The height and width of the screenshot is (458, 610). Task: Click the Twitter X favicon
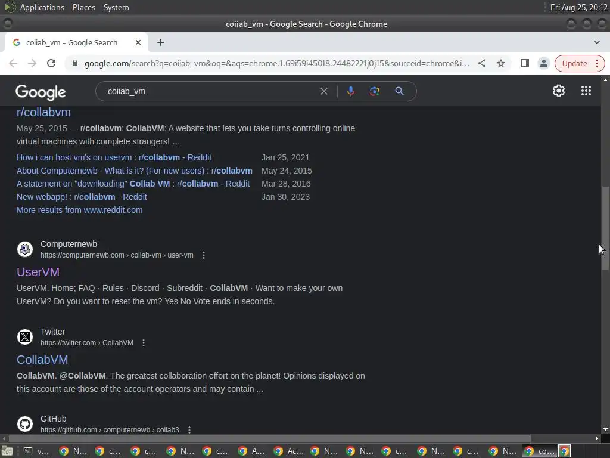point(25,337)
